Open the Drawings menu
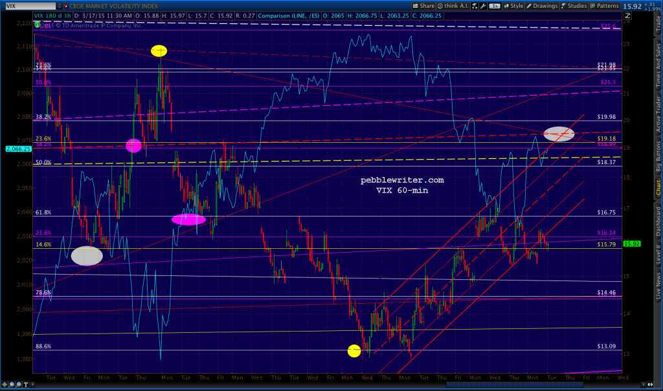The height and width of the screenshot is (391, 663). [x=542, y=6]
